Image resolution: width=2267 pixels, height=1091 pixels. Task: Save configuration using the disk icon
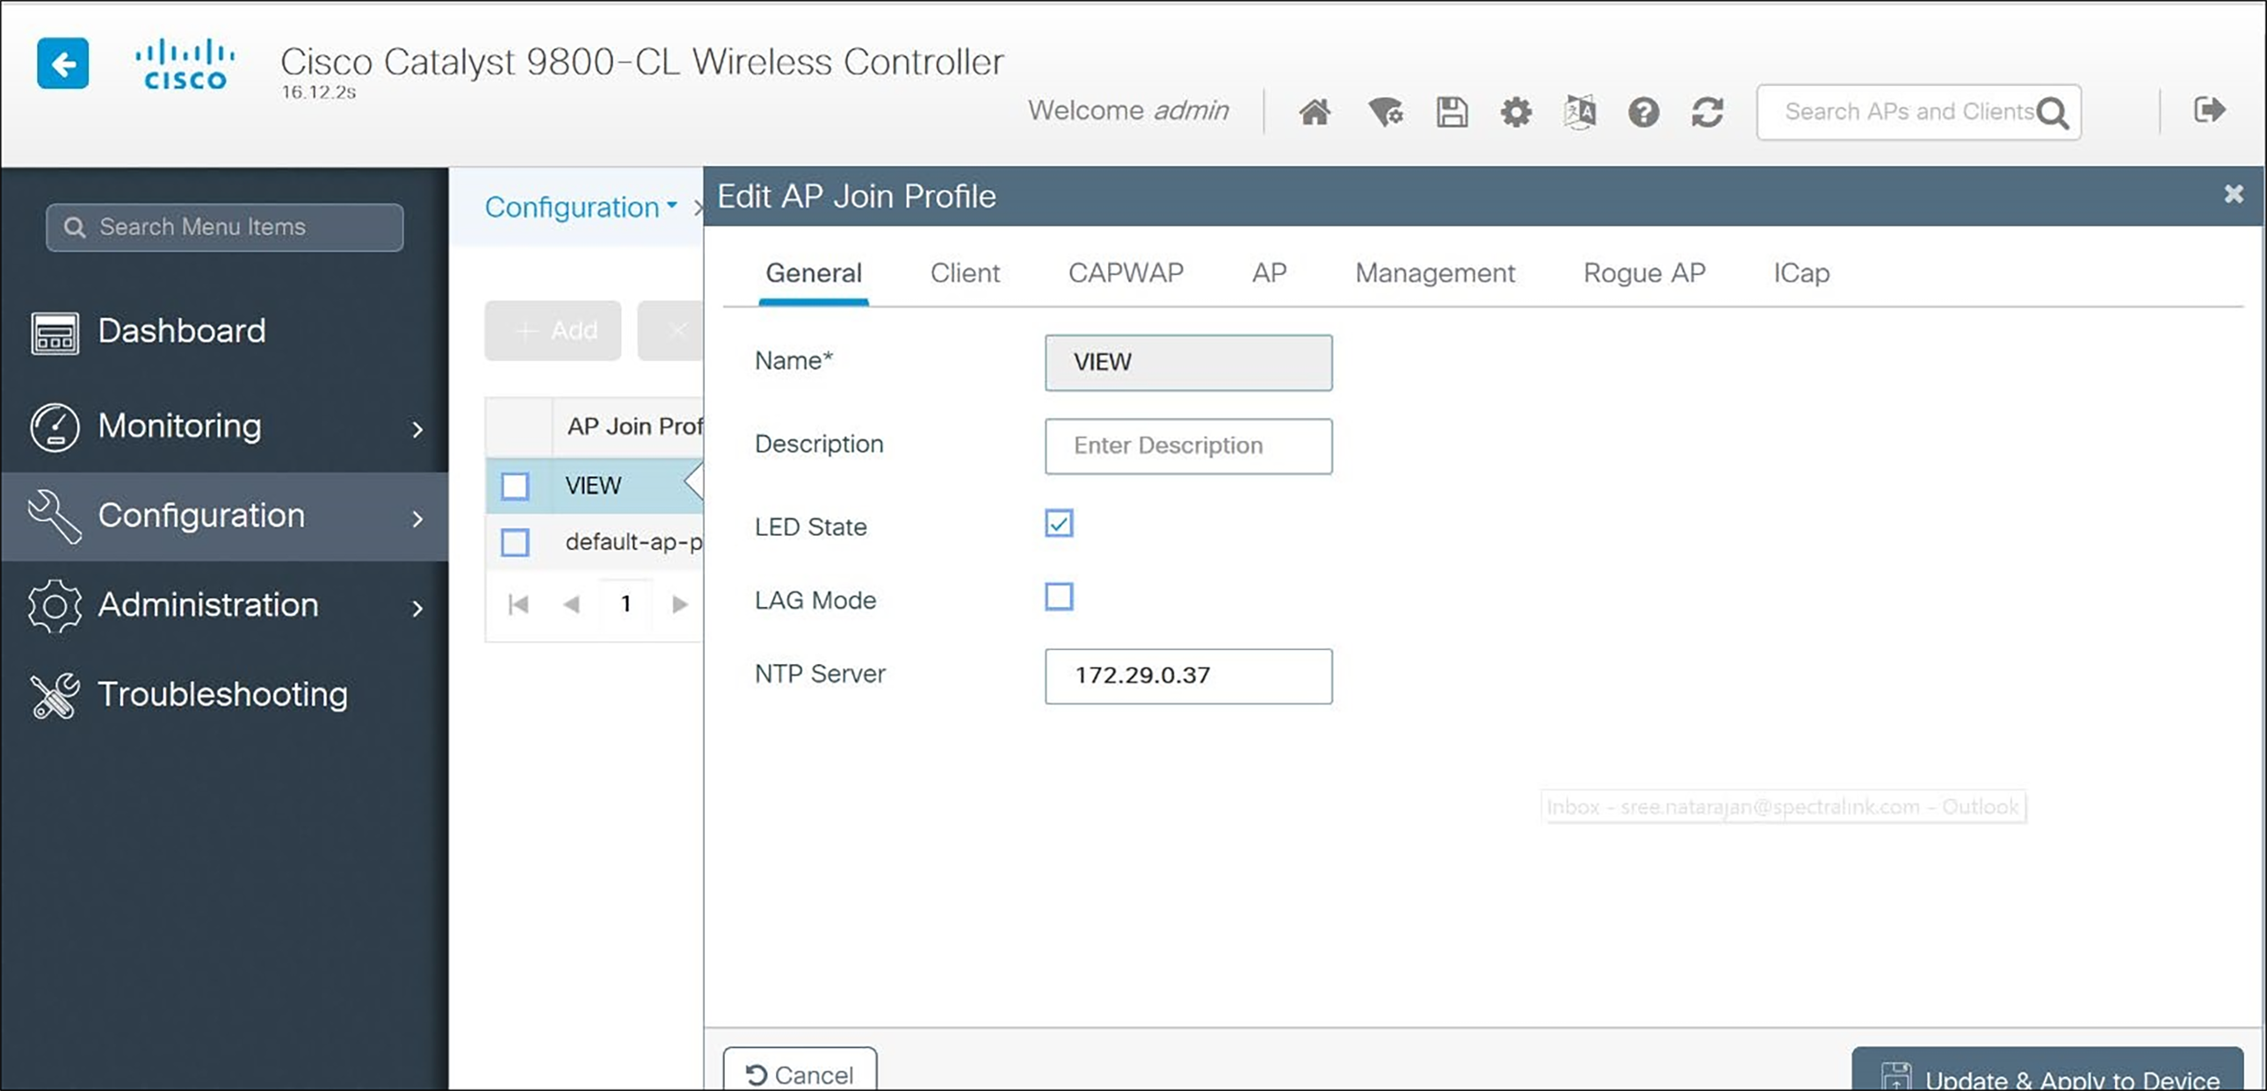click(x=1452, y=112)
